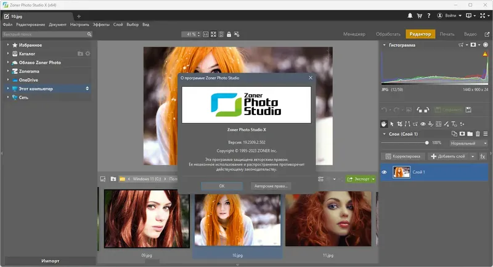Screen dimensions: 493x267
Task: Expand Избранное tree node
Action: (8, 45)
